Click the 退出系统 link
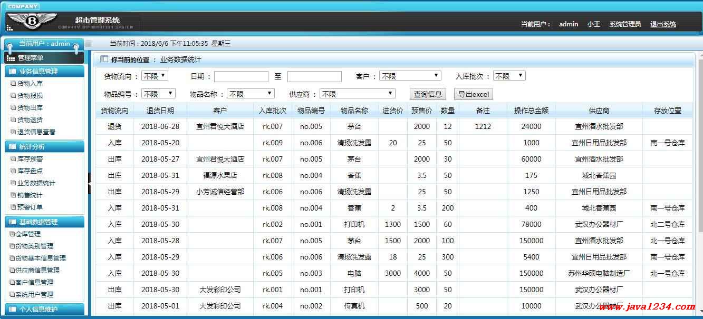The width and height of the screenshot is (703, 319). coord(662,24)
